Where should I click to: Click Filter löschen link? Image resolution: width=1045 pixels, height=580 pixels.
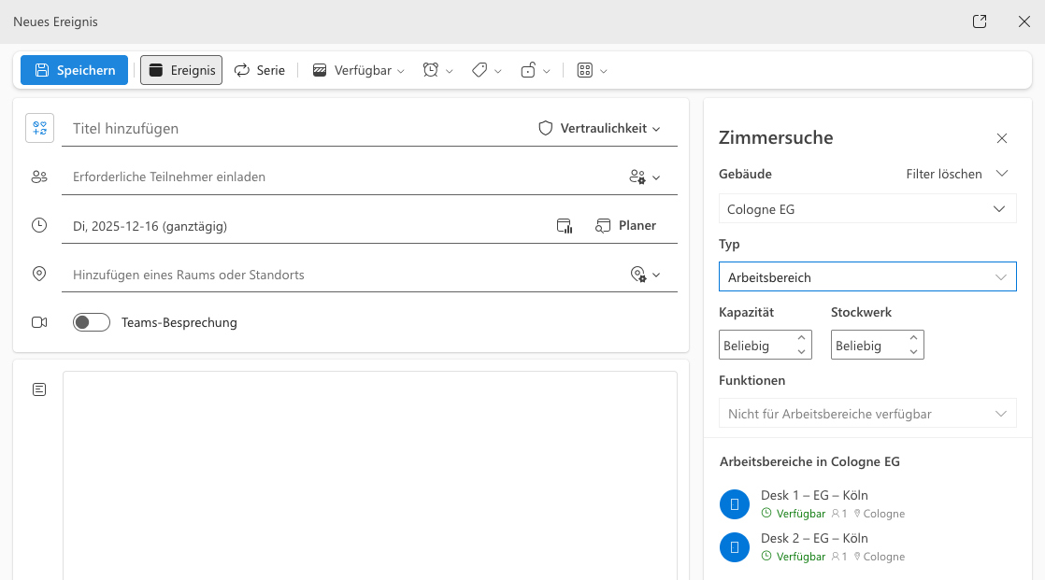click(944, 174)
